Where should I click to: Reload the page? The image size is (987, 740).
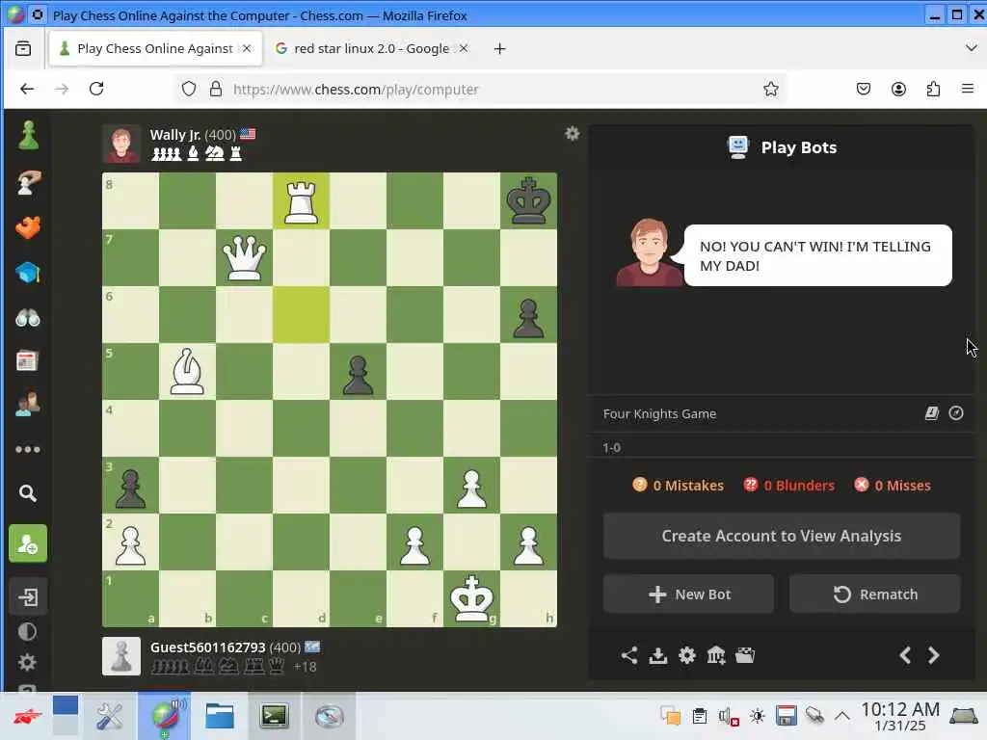click(x=96, y=89)
